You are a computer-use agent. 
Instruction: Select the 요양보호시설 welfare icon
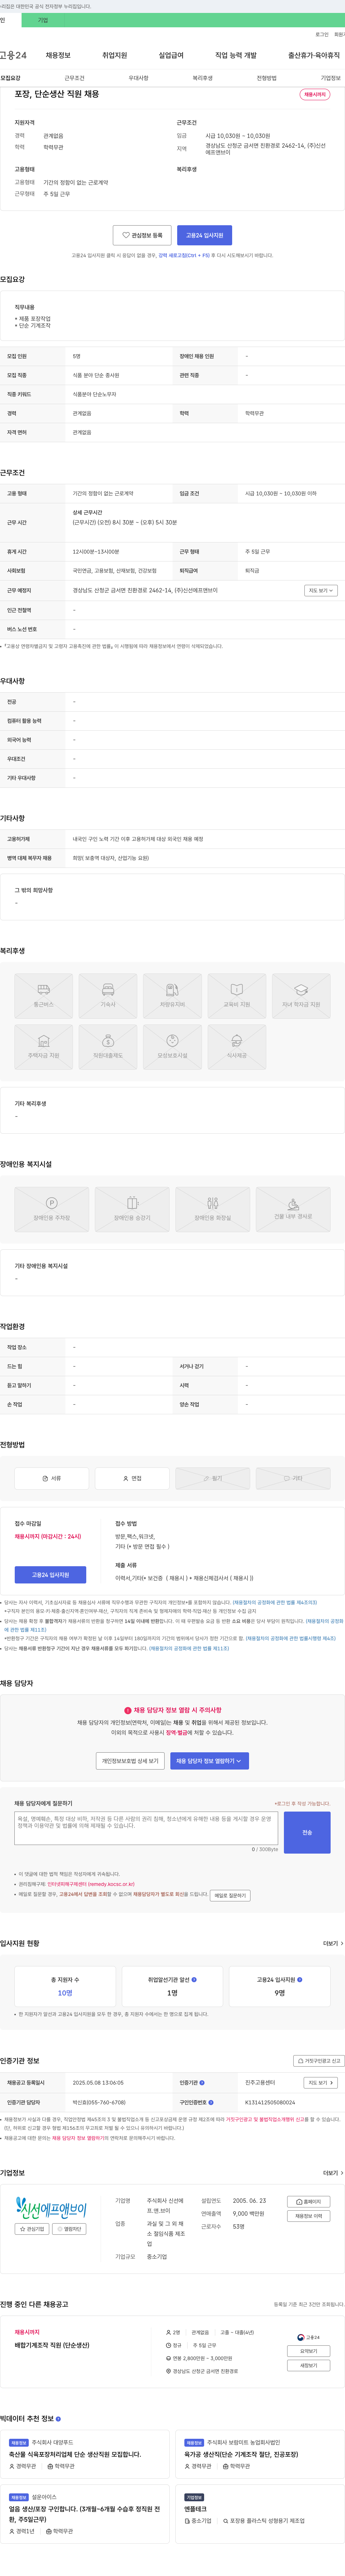[172, 1047]
